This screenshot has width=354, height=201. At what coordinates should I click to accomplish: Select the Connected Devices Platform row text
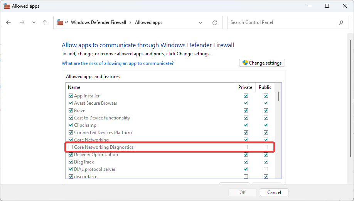pyautogui.click(x=103, y=133)
